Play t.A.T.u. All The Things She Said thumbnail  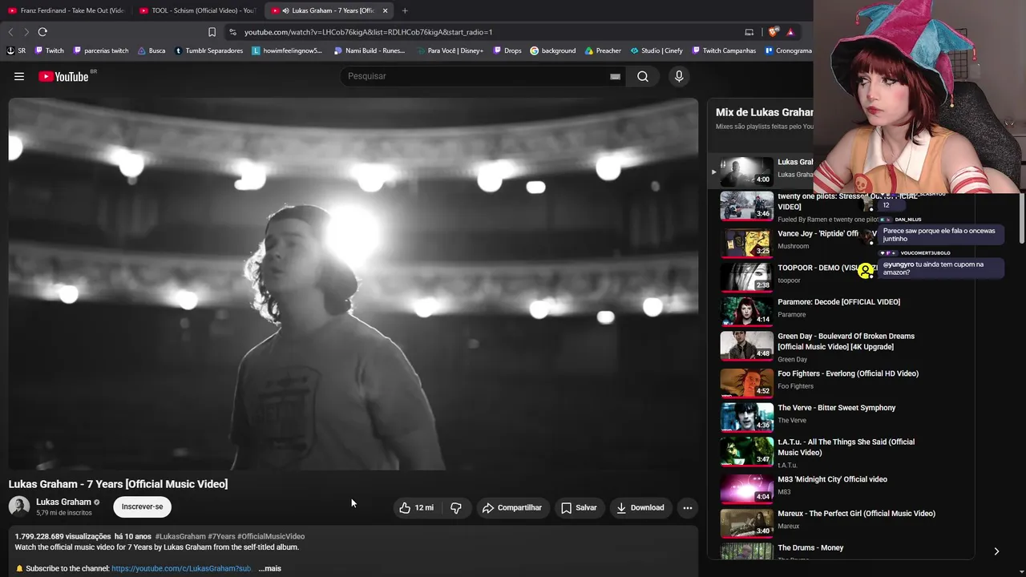(746, 450)
